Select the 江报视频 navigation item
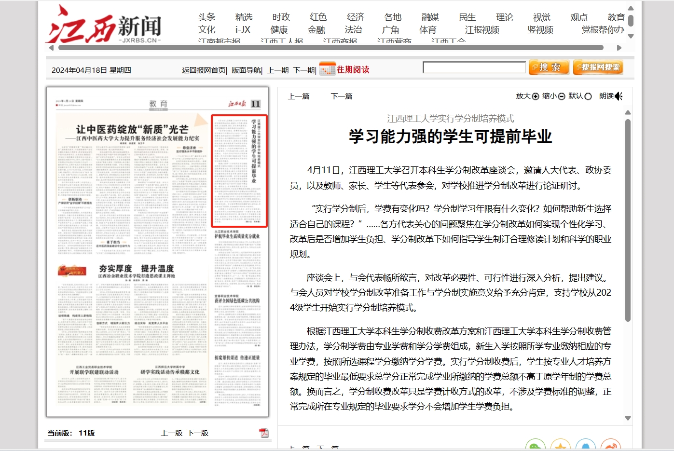This screenshot has height=451, width=674. (x=481, y=30)
